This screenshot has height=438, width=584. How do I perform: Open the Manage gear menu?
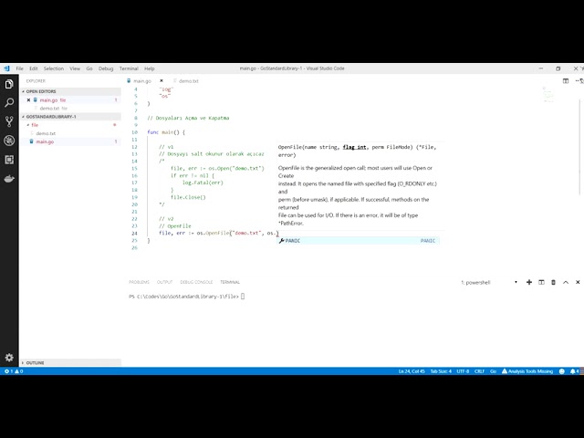pyautogui.click(x=9, y=358)
